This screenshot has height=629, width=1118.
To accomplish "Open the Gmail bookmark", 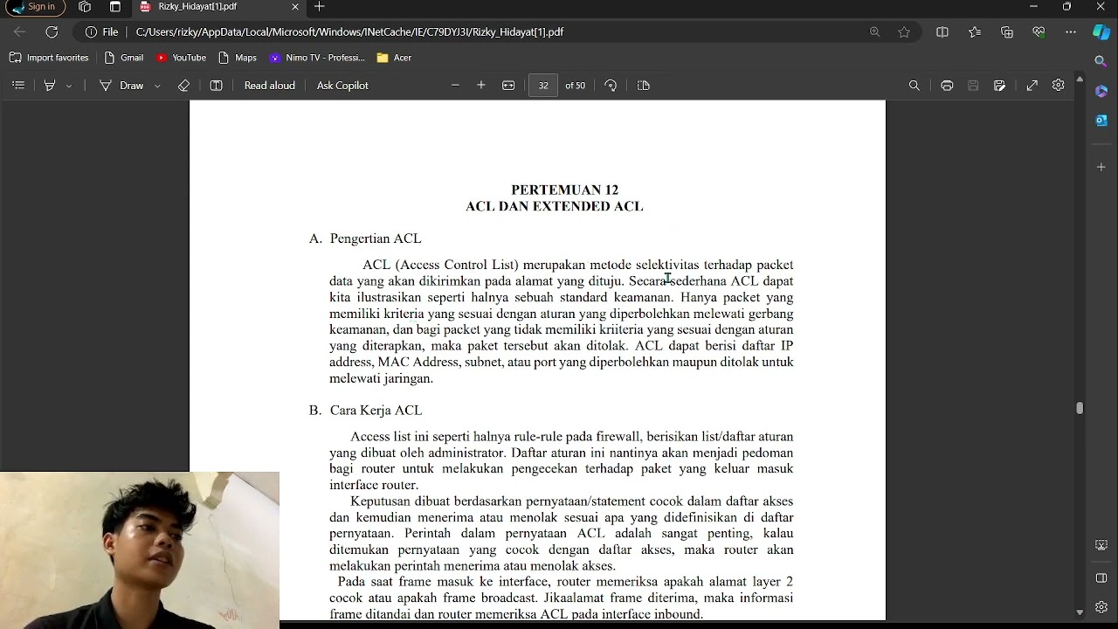I will pyautogui.click(x=123, y=58).
